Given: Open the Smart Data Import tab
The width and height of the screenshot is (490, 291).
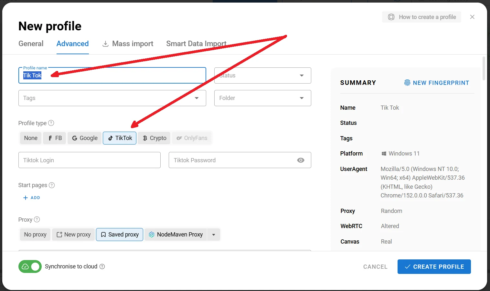Looking at the screenshot, I should [x=196, y=44].
